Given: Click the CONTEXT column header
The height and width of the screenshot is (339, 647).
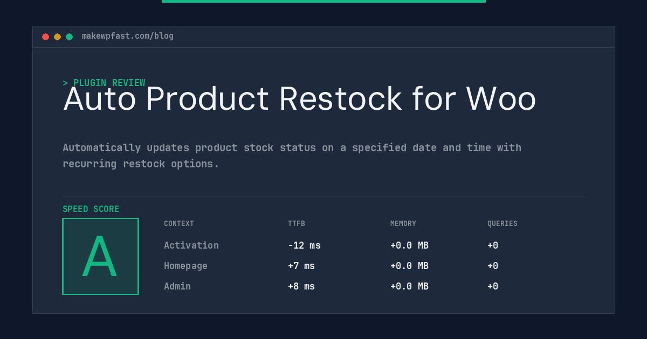Looking at the screenshot, I should tap(179, 224).
